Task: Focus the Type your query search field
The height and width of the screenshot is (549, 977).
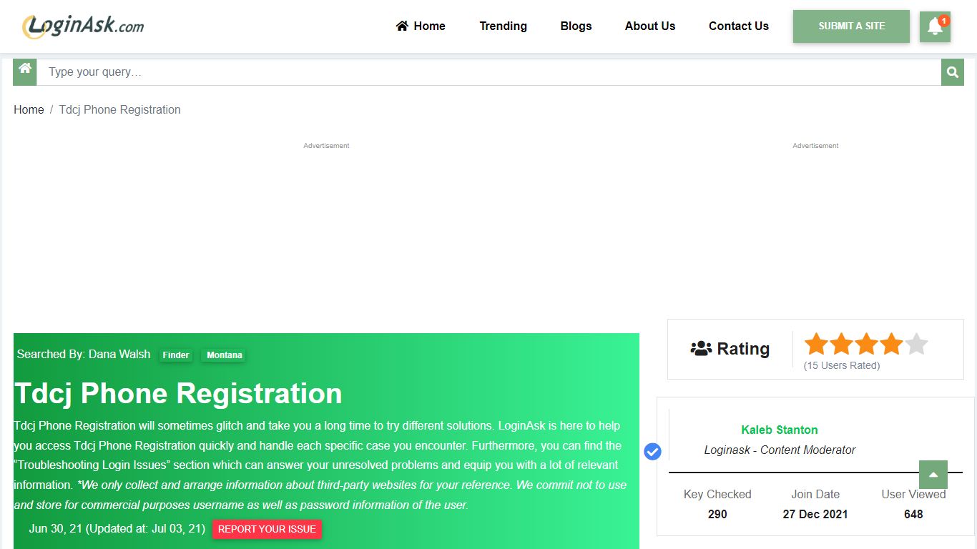Action: (x=489, y=72)
